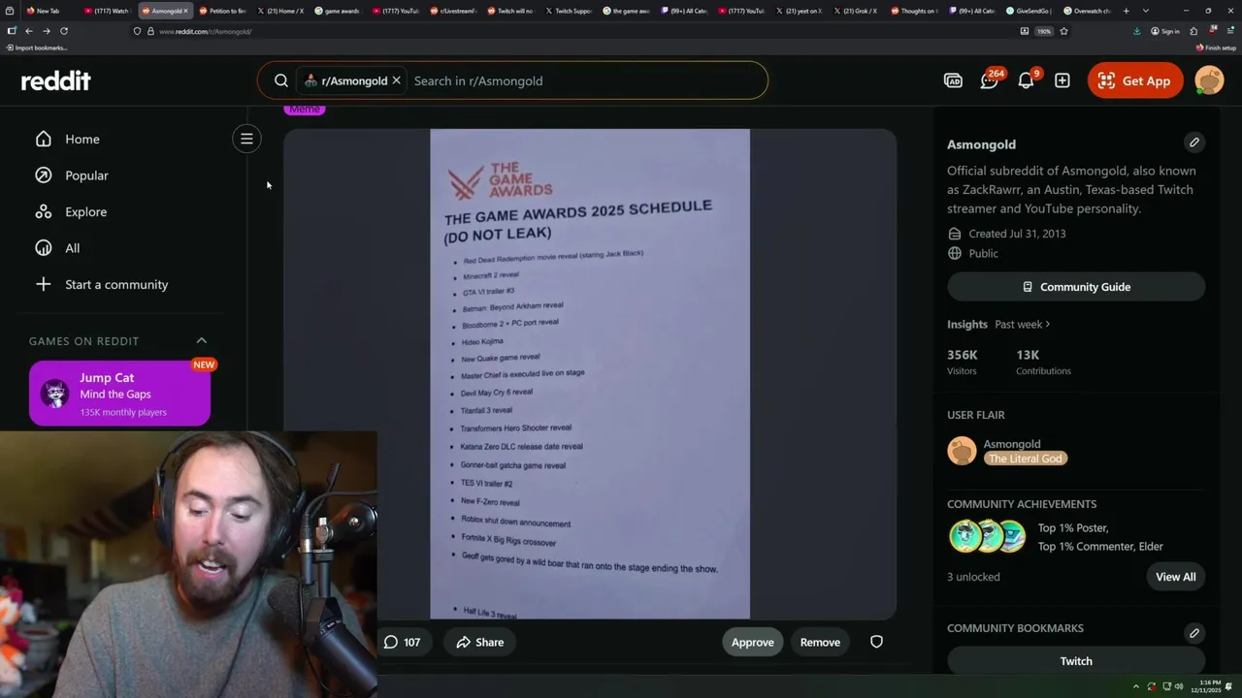Click browser Sign in button

1165,31
